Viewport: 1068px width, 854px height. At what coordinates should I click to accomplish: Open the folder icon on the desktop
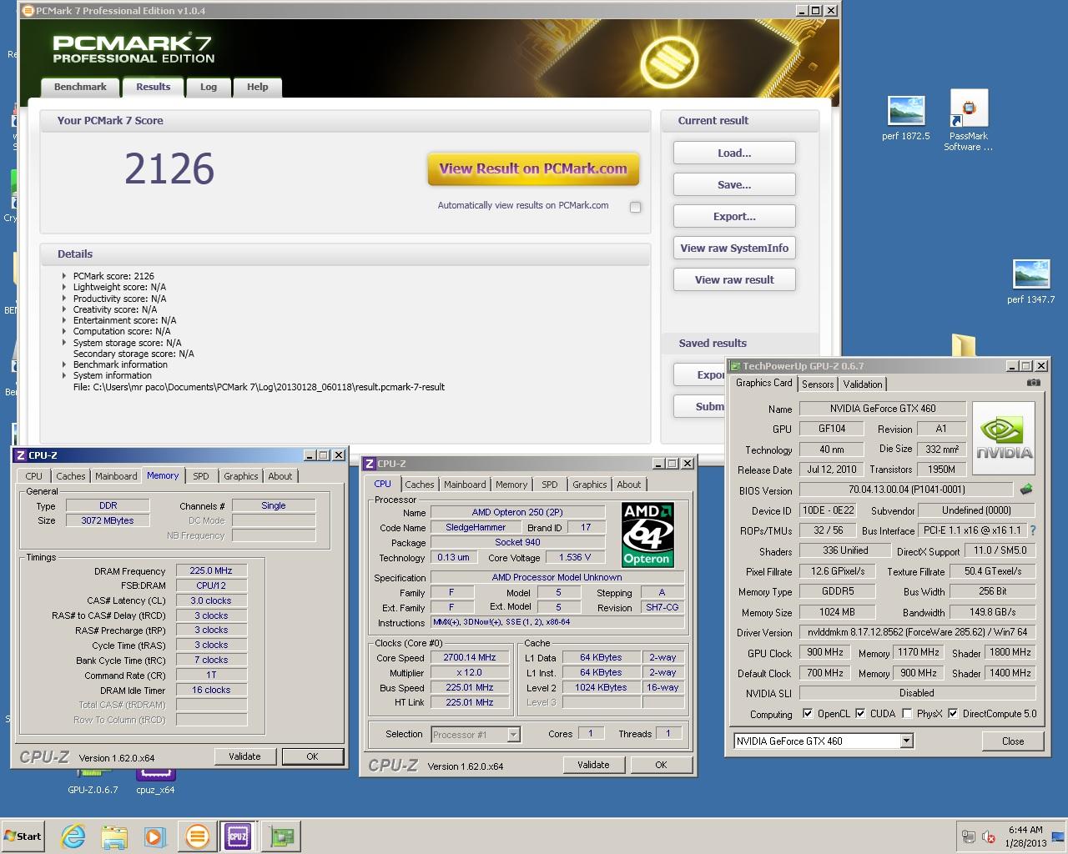(964, 346)
